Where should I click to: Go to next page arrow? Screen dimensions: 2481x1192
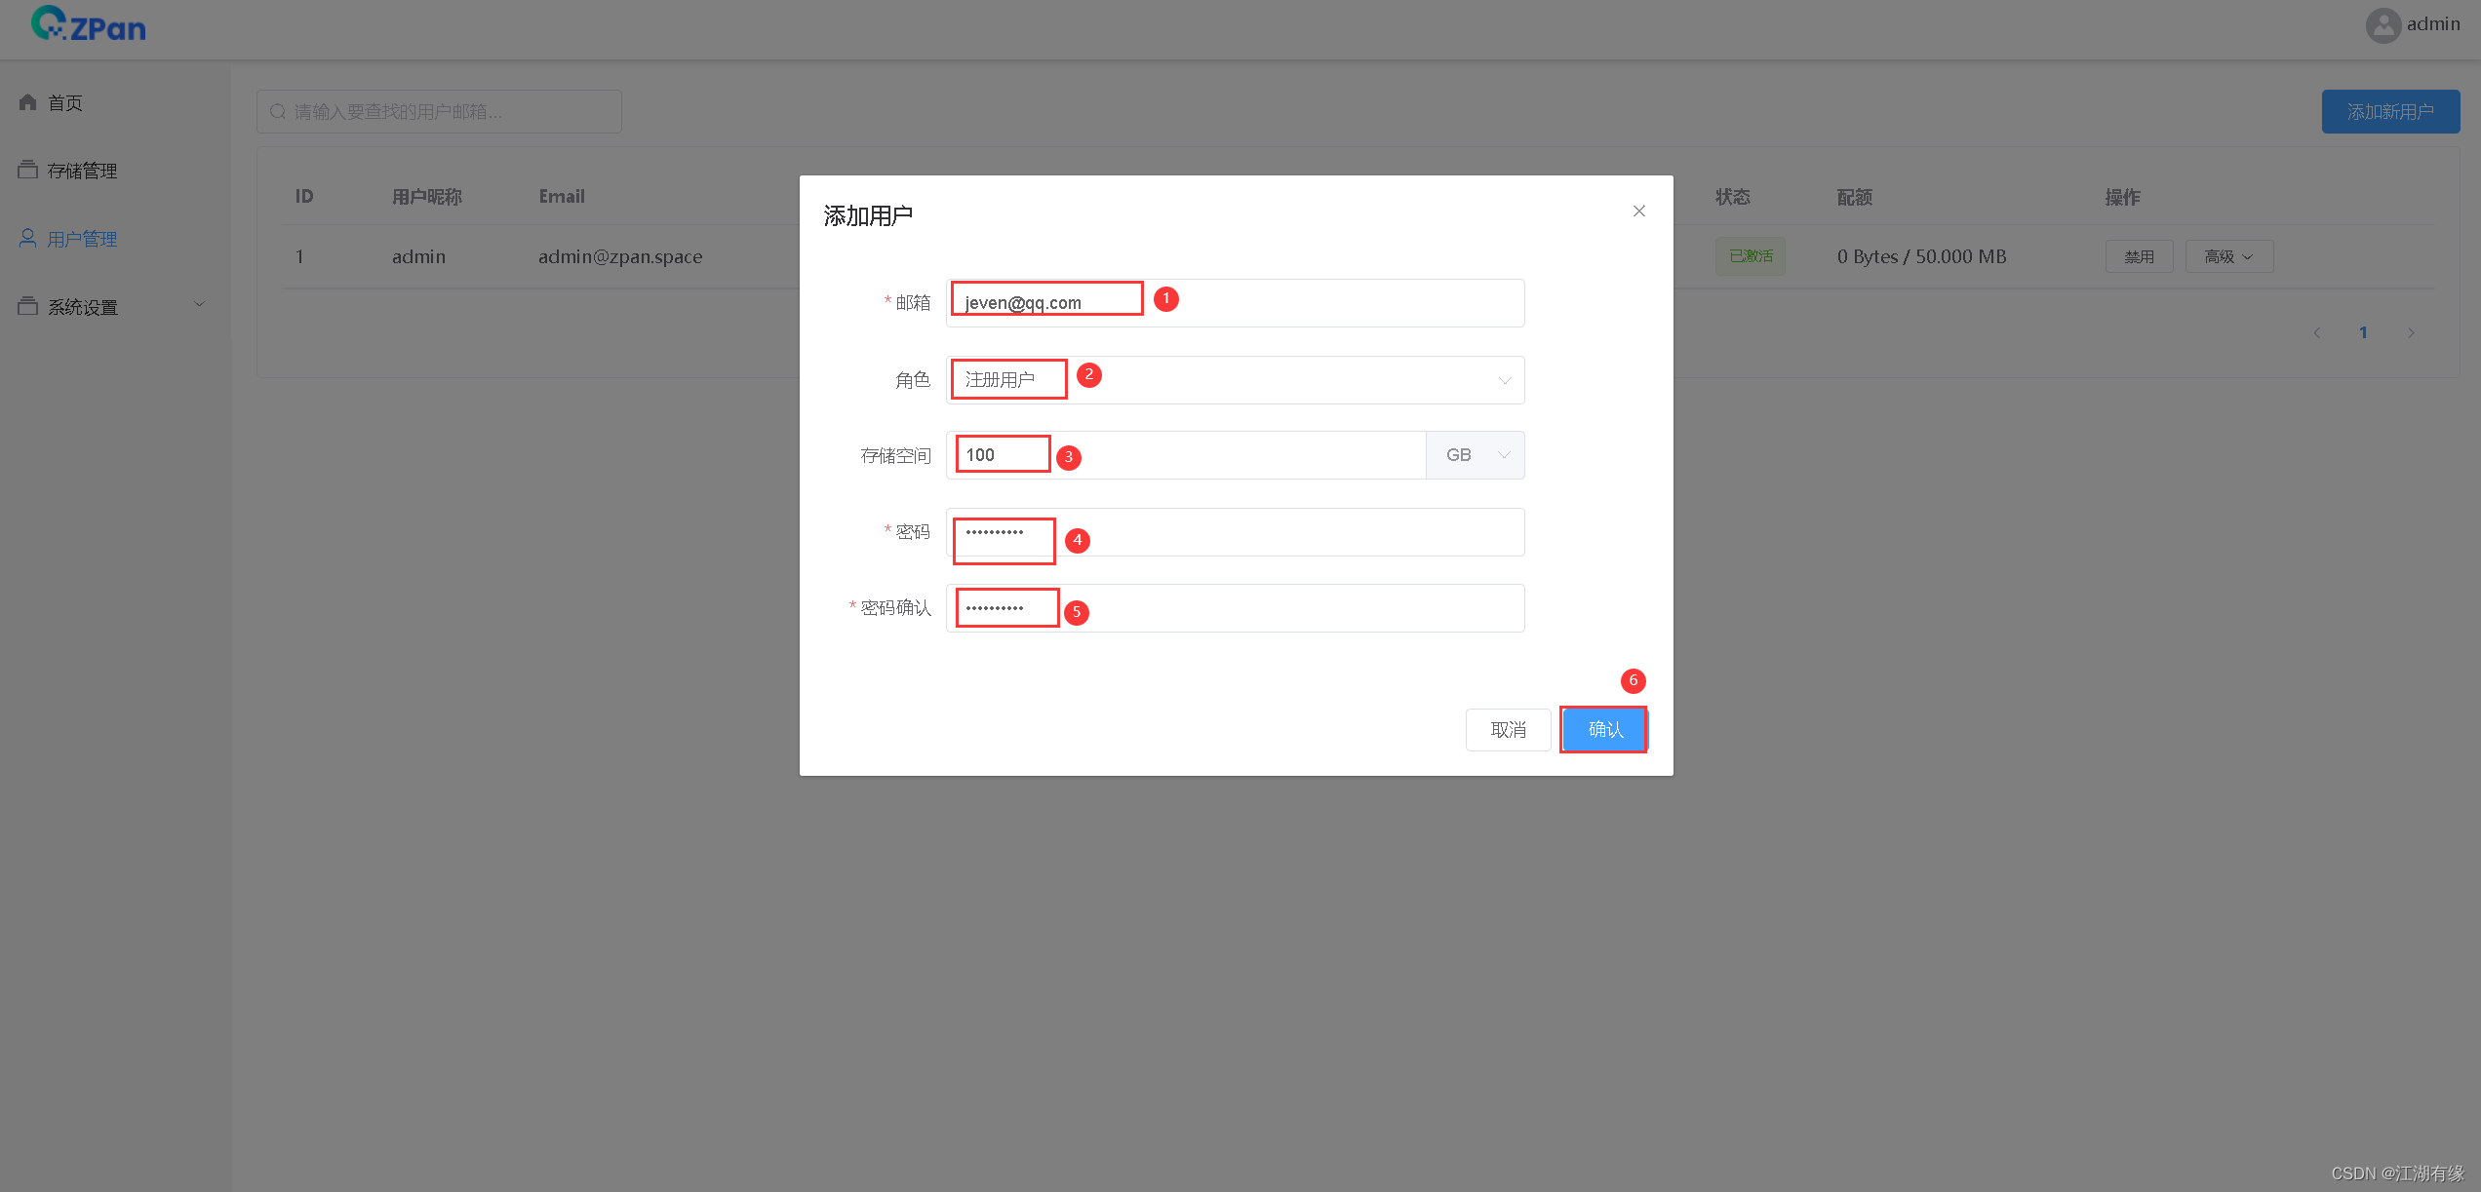[x=2411, y=333]
